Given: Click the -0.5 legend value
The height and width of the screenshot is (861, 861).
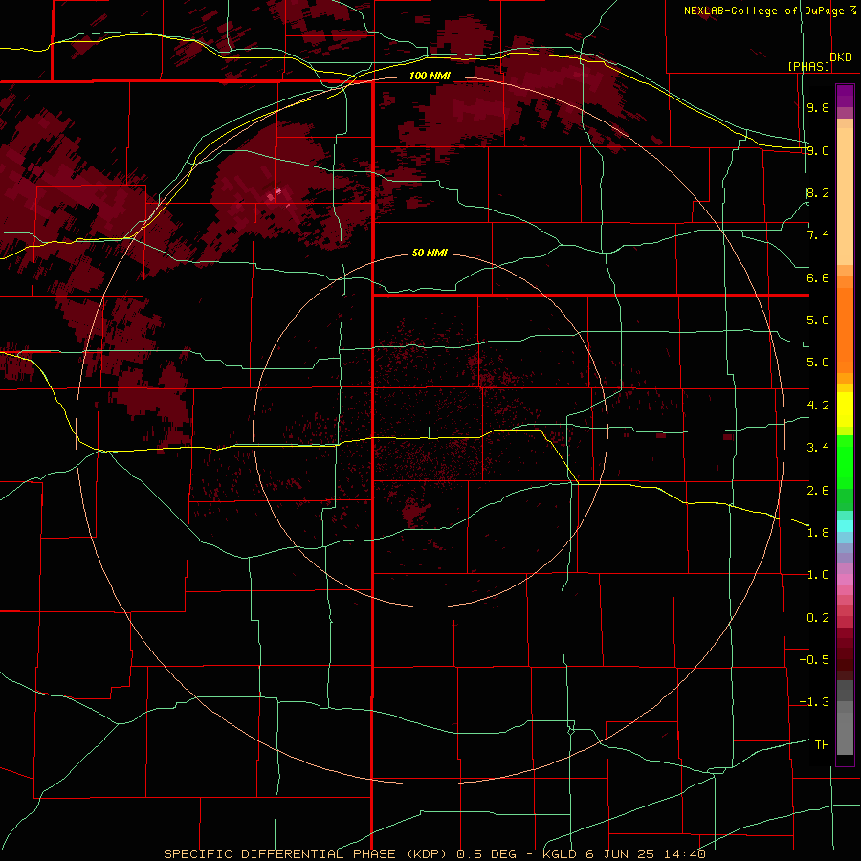Looking at the screenshot, I should (814, 660).
